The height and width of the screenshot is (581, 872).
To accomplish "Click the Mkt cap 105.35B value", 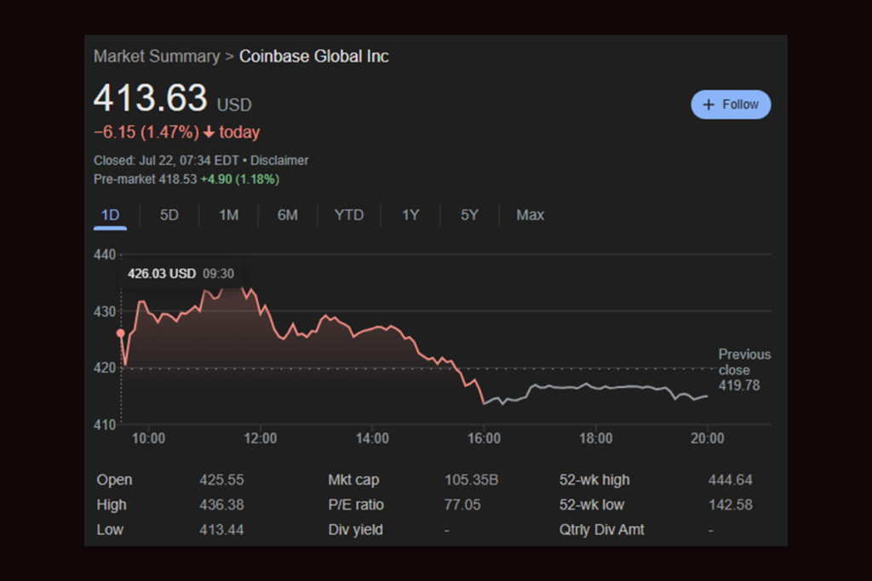I will click(471, 481).
